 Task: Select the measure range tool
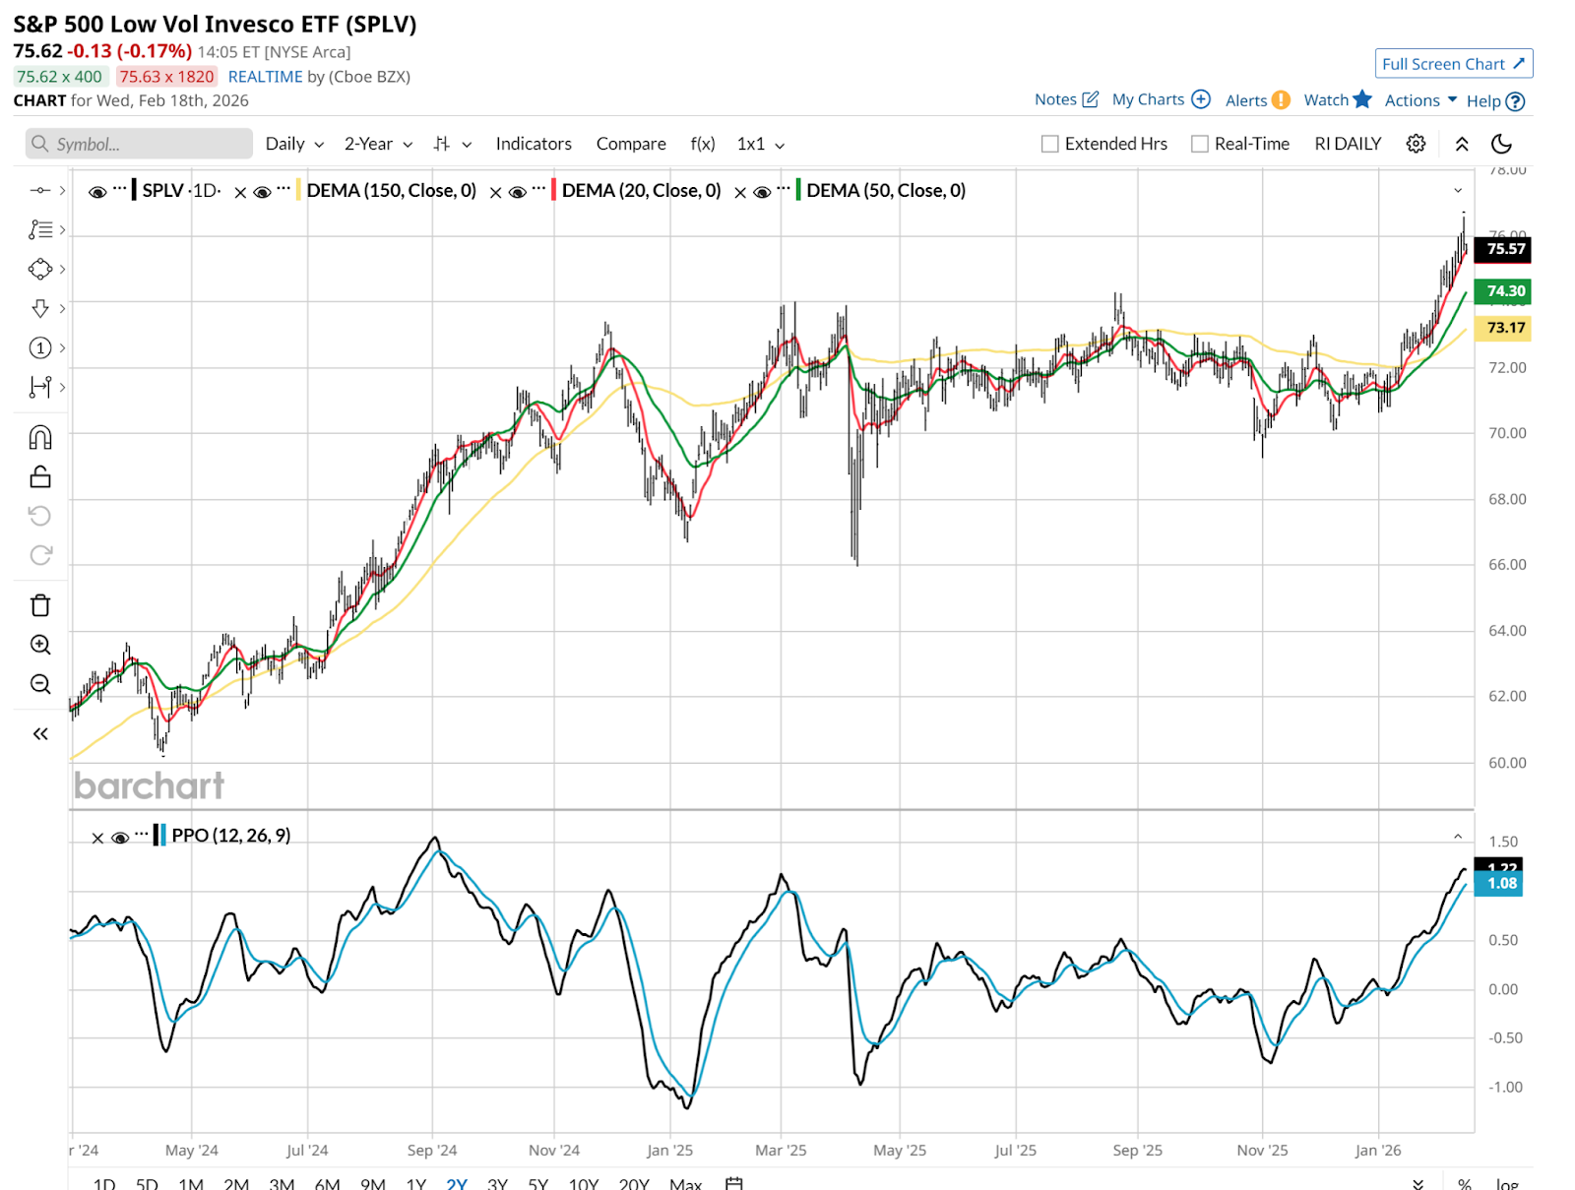pos(40,387)
